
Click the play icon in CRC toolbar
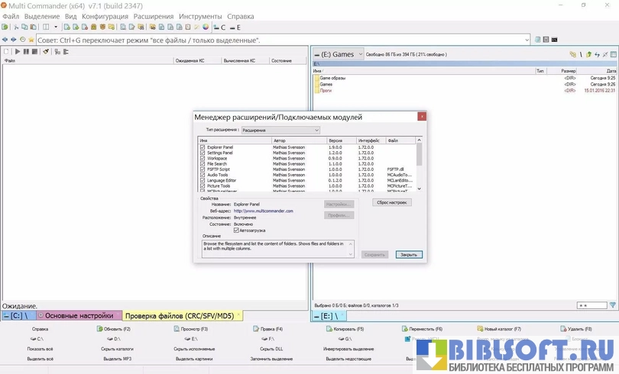coord(16,52)
